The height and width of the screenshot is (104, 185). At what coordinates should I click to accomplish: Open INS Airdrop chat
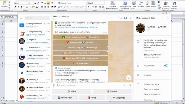coord(34,65)
